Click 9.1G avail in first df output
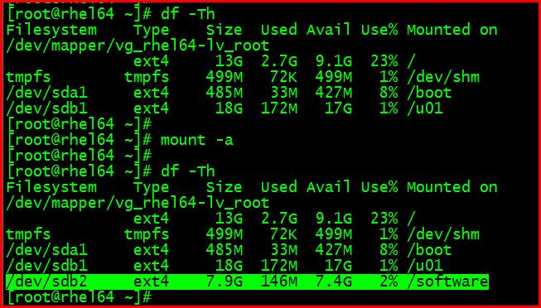Screen dimensions: 541x308 [x=333, y=62]
